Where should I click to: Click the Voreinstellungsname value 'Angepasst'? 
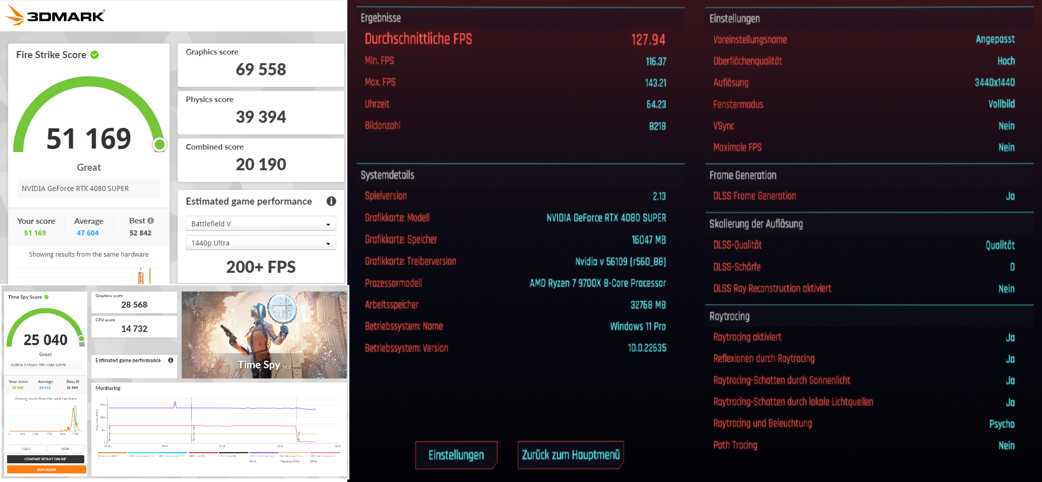pyautogui.click(x=995, y=39)
